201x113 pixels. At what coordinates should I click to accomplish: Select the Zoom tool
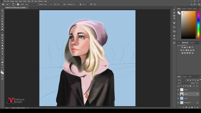pyautogui.click(x=2, y=65)
